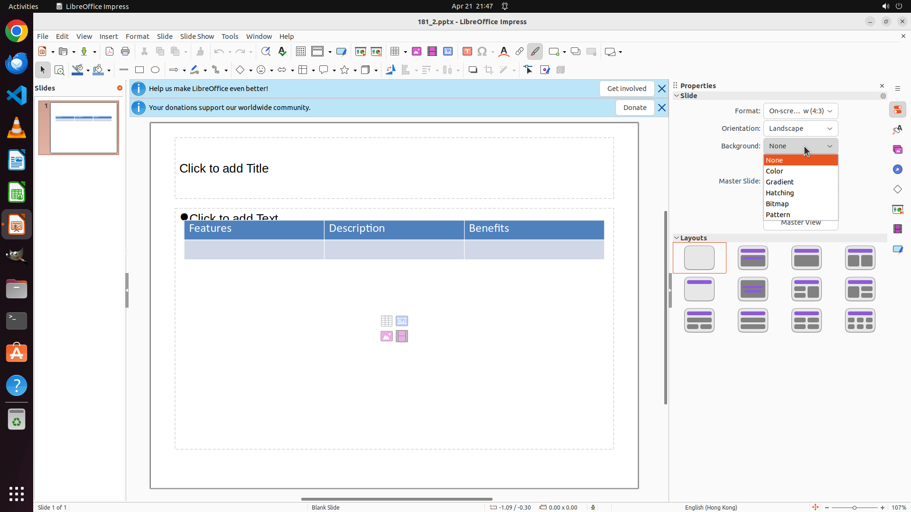
Task: Select the Ellipse shape tool
Action: coord(155,70)
